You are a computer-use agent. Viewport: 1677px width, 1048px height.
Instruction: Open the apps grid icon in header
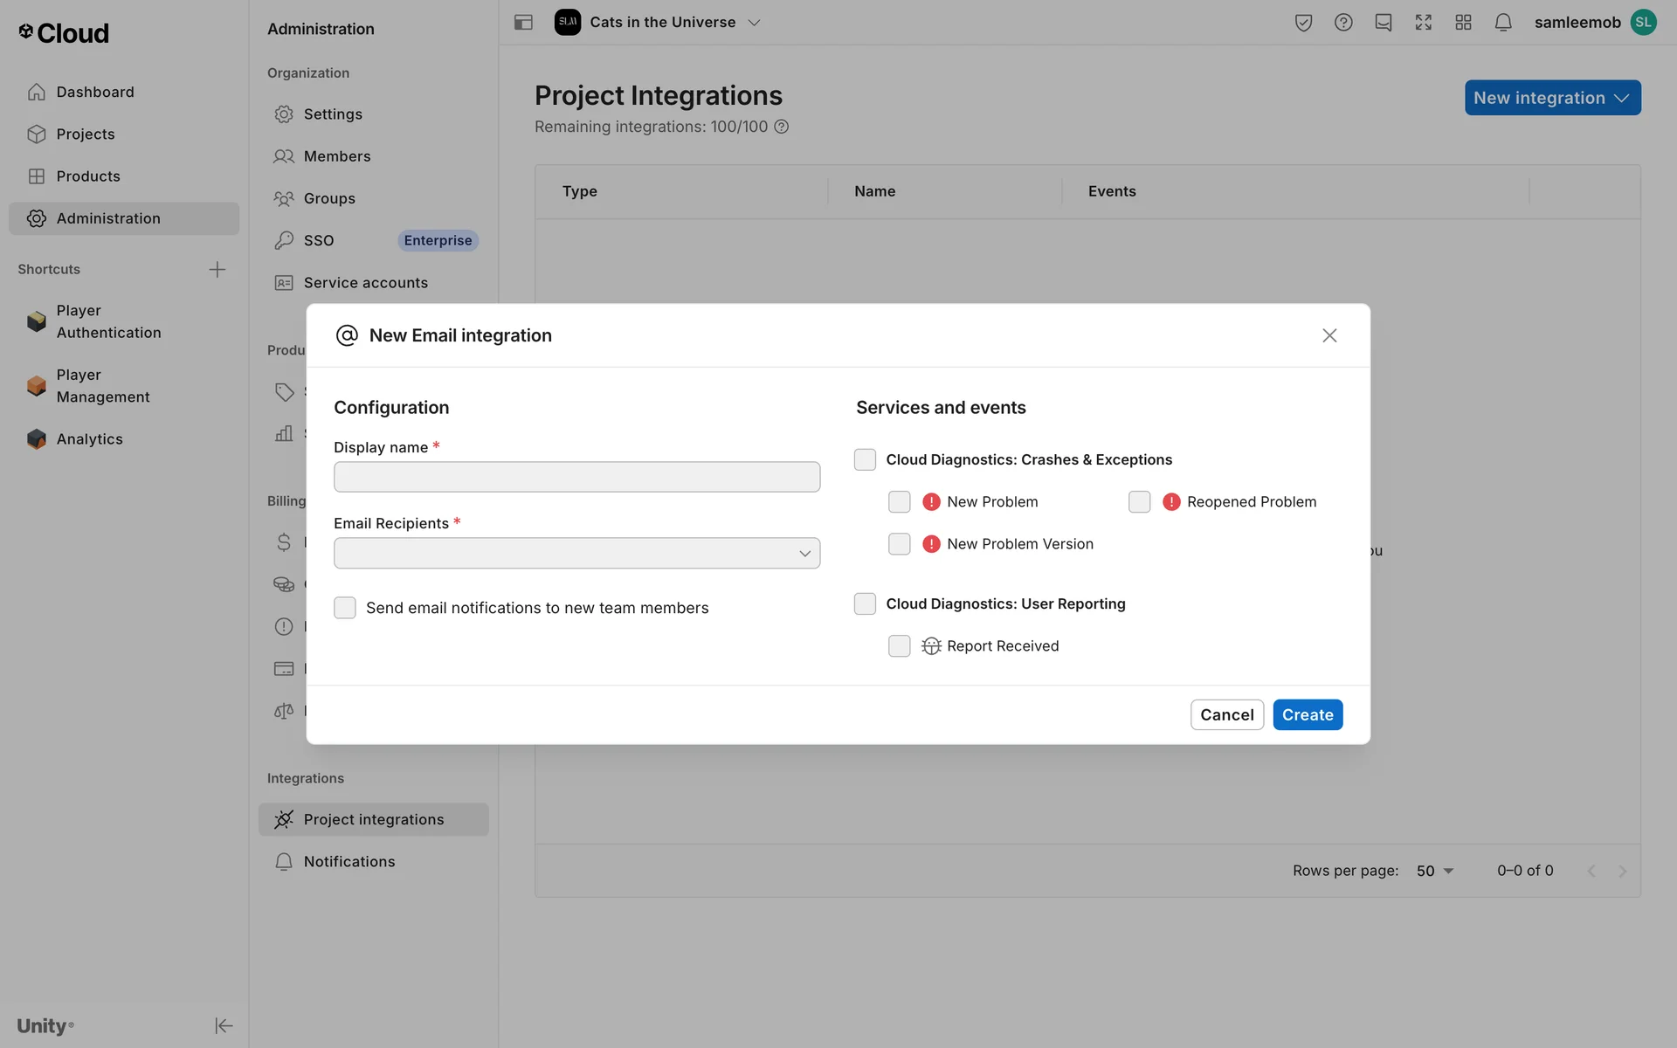point(1463,23)
